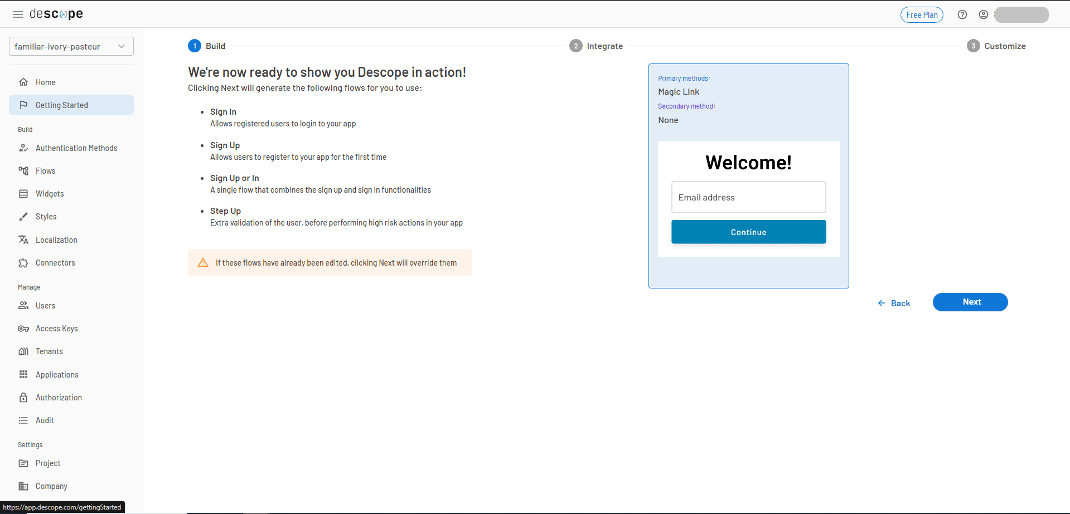Select the Flows sidebar icon

pos(23,170)
